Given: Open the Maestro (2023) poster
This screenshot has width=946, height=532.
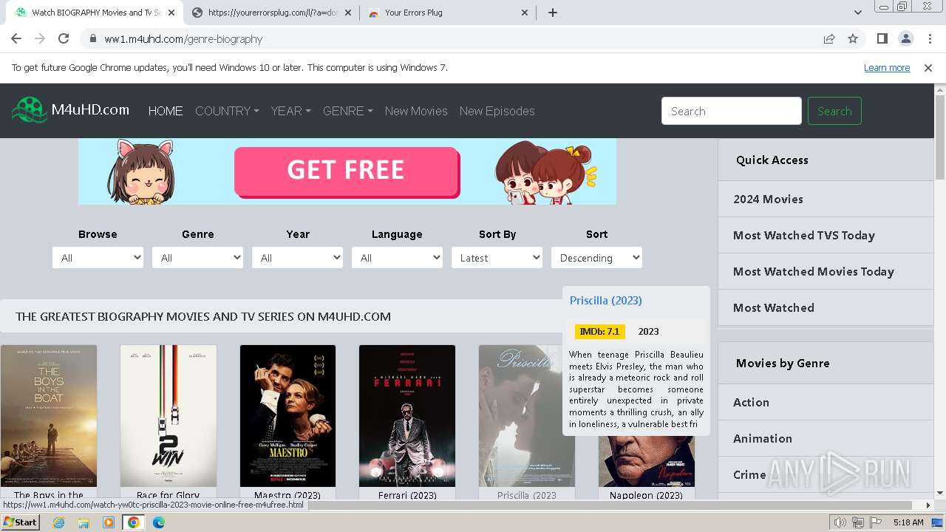Looking at the screenshot, I should (287, 416).
